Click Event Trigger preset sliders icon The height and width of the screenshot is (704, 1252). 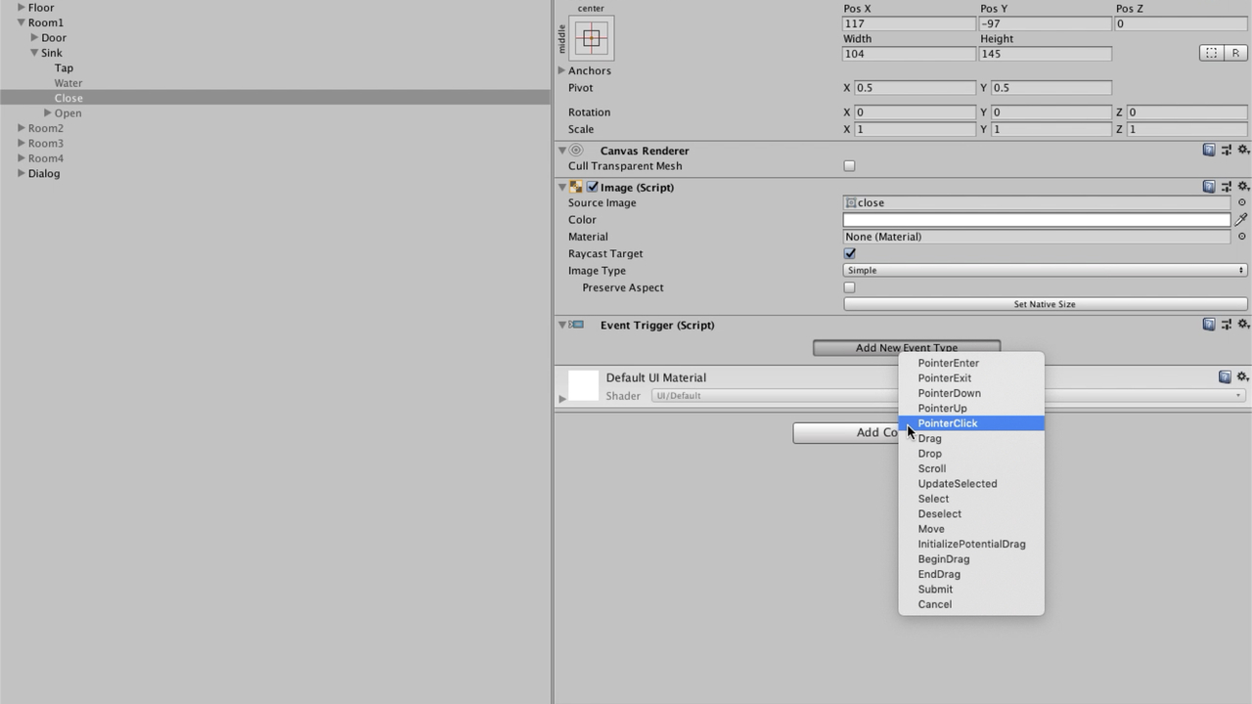tap(1226, 325)
